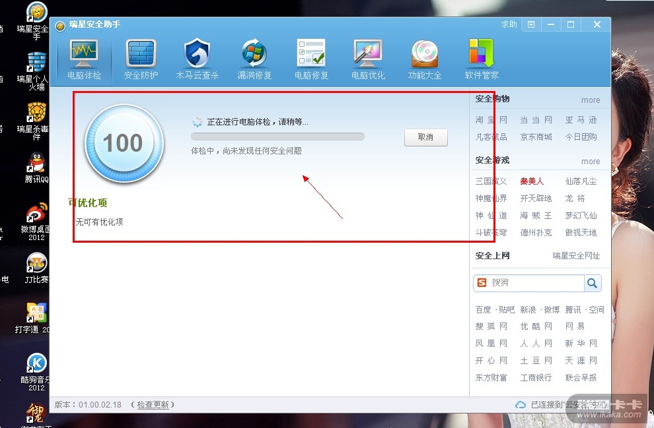Open the 百度 link

coord(483,309)
